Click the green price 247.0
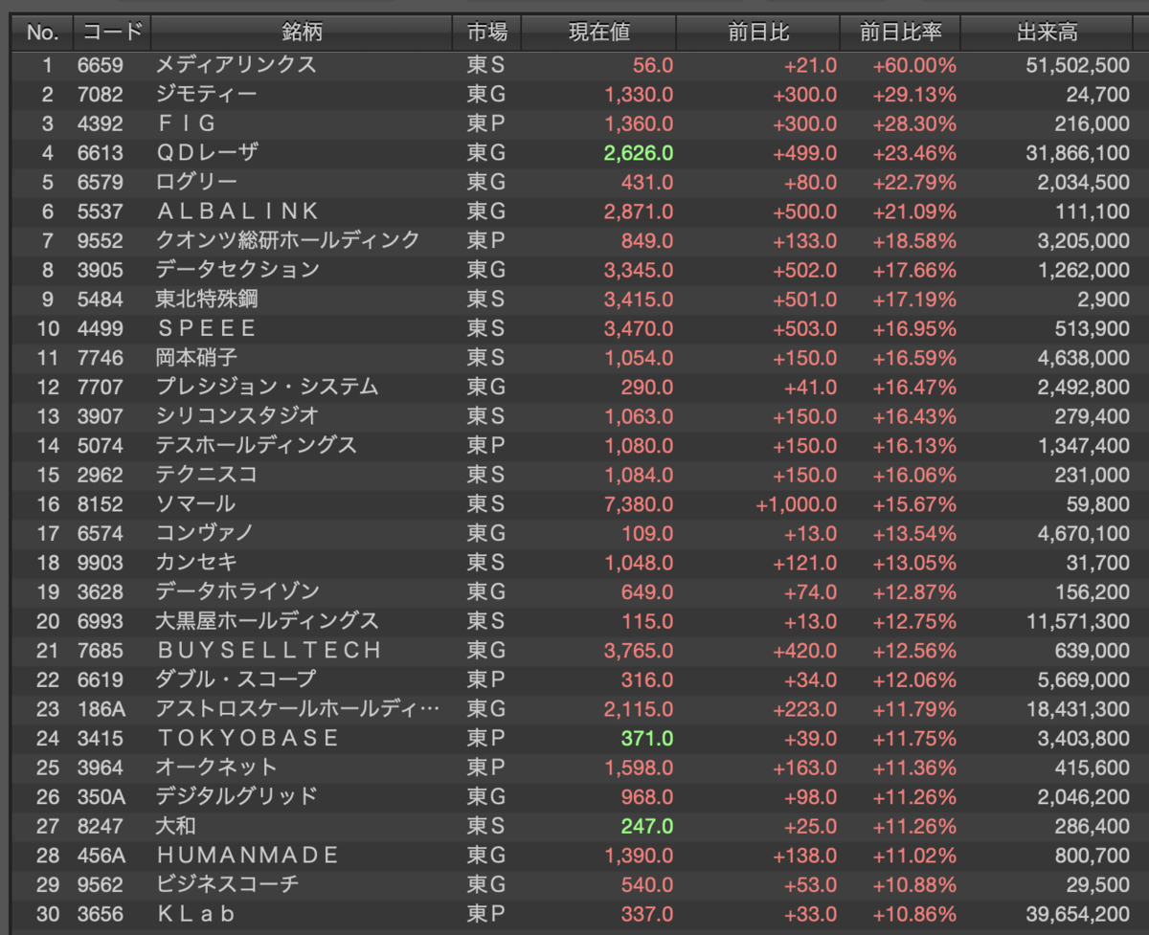This screenshot has height=935, width=1149. click(647, 826)
